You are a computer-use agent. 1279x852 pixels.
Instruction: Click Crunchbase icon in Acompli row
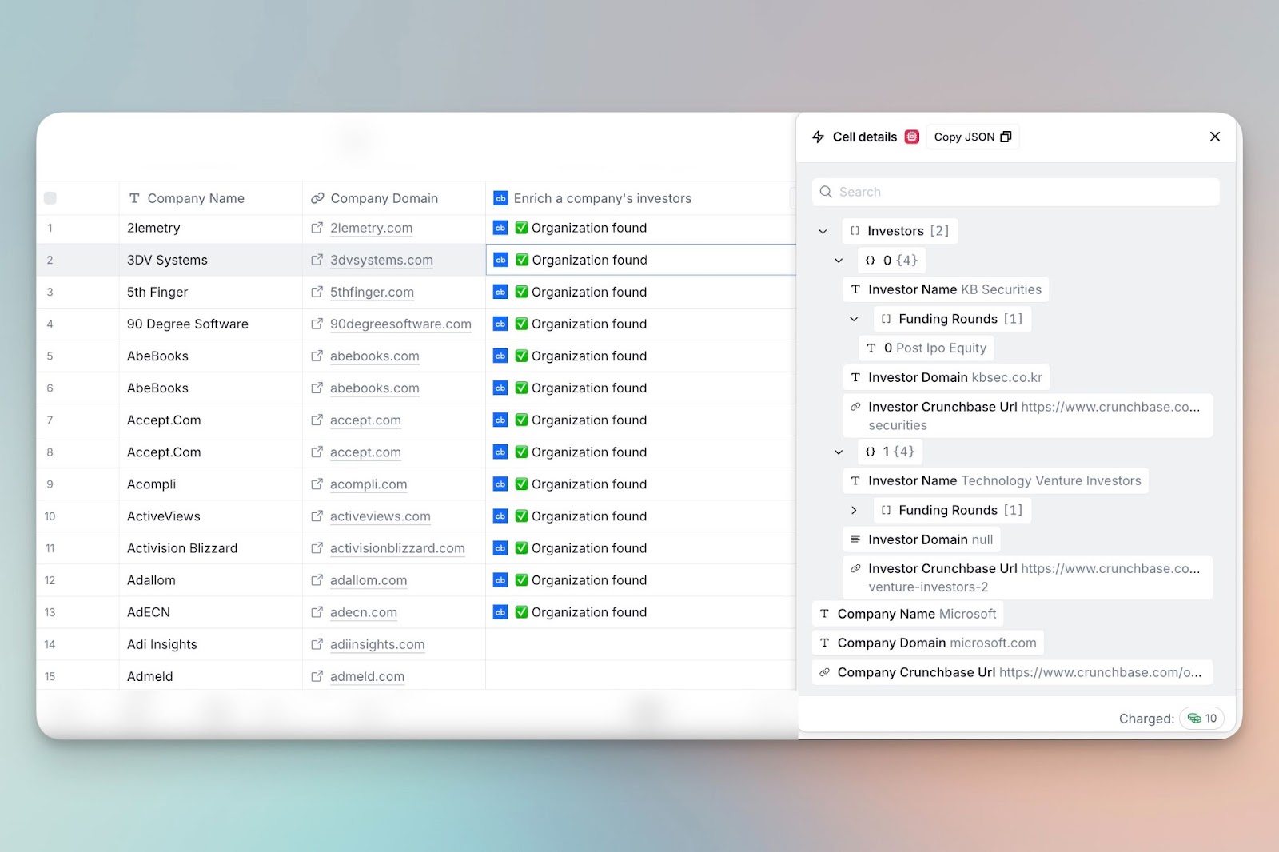click(500, 484)
